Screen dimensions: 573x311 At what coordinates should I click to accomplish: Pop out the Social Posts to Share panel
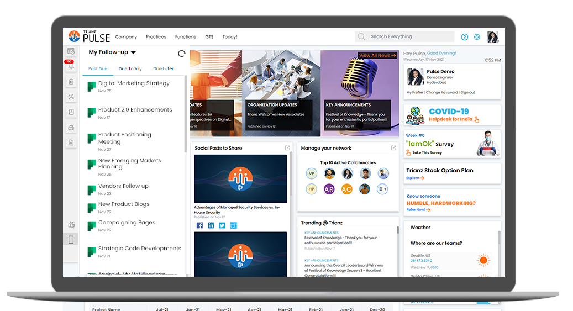point(287,148)
